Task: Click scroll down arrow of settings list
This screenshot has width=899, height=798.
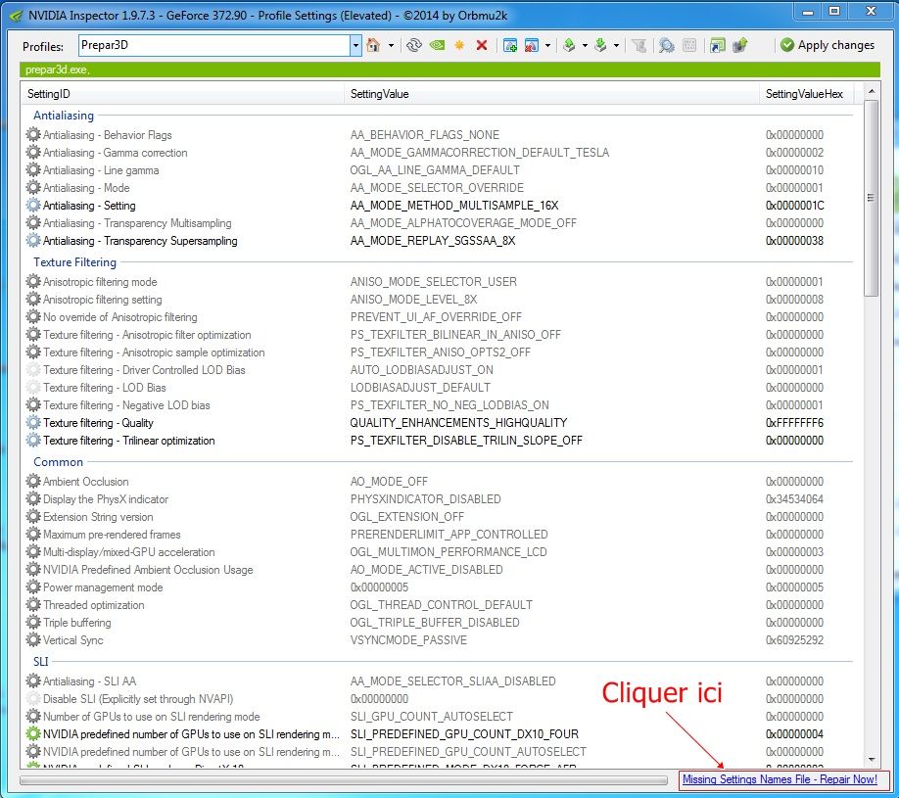Action: tap(872, 760)
